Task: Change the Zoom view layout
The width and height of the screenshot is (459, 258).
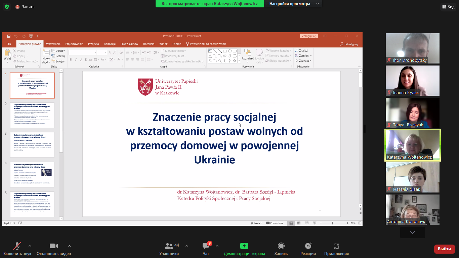Action: pyautogui.click(x=448, y=7)
